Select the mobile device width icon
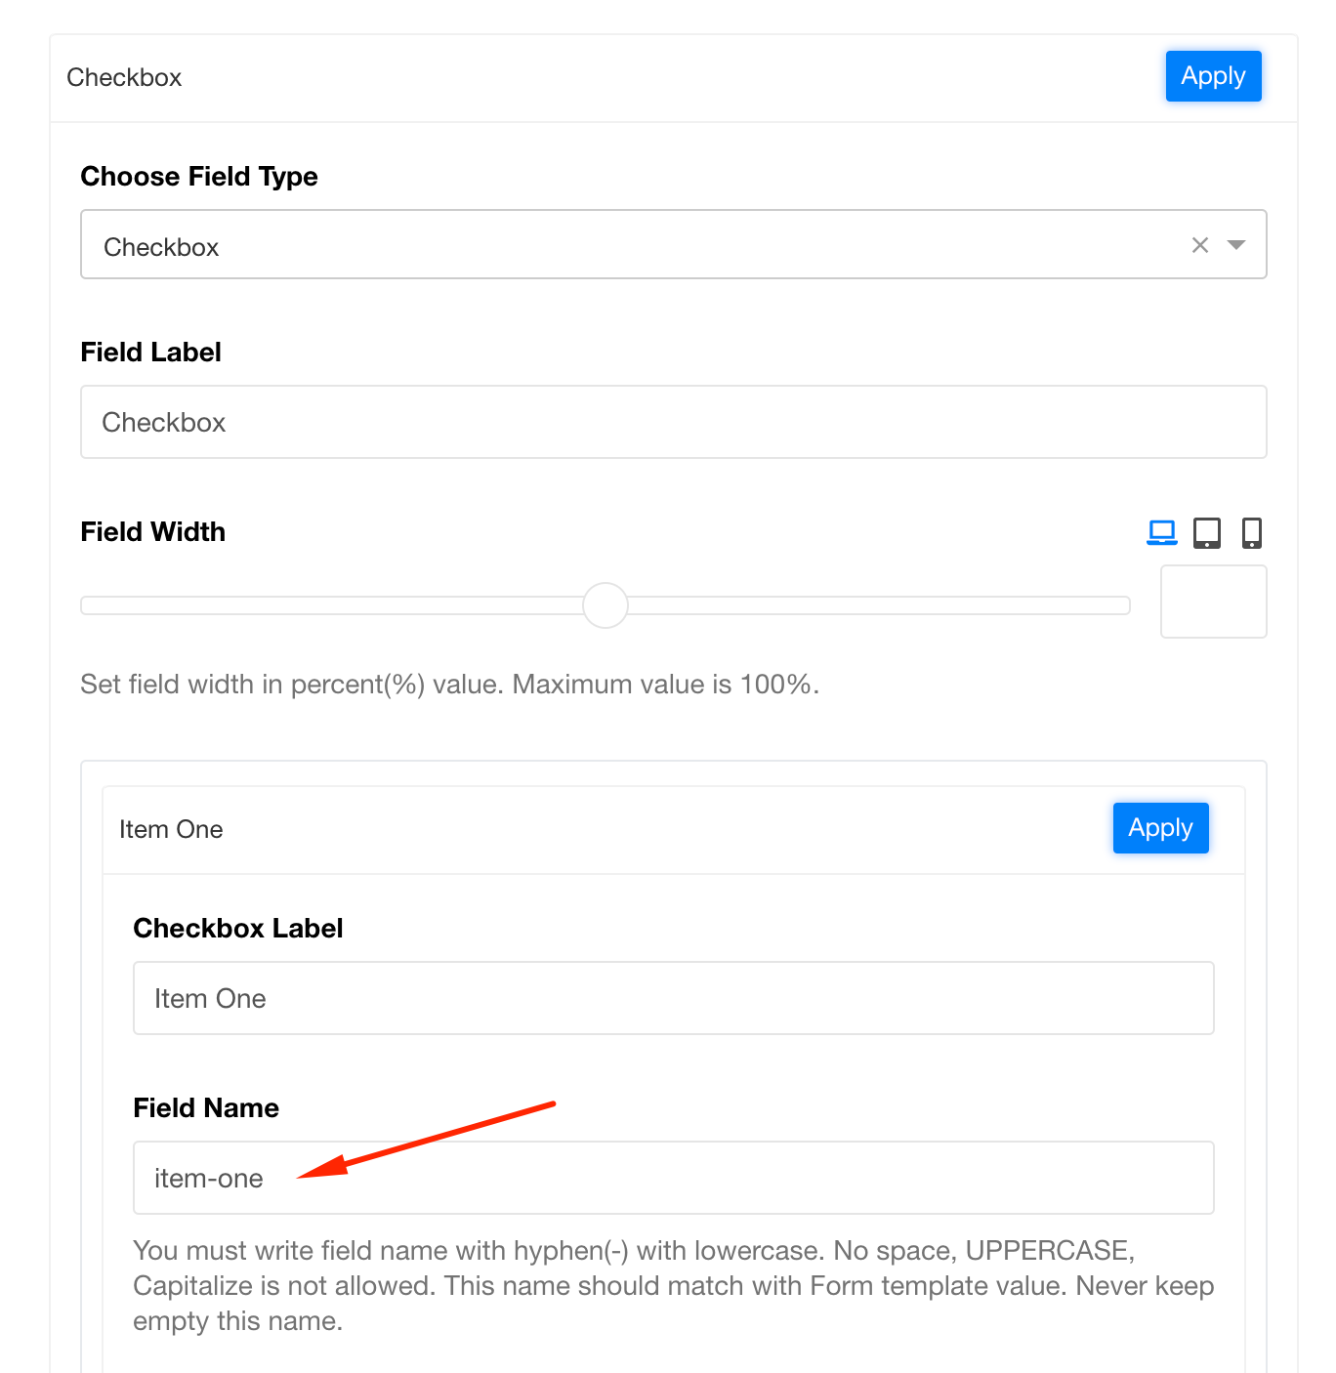 point(1251,532)
